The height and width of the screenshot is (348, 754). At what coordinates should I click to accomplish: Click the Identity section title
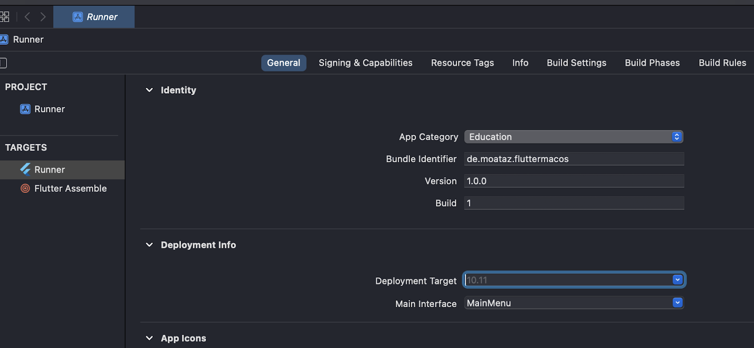coord(178,90)
